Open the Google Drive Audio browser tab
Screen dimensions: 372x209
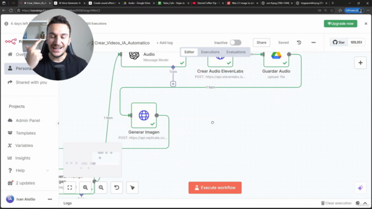pos(139,3)
